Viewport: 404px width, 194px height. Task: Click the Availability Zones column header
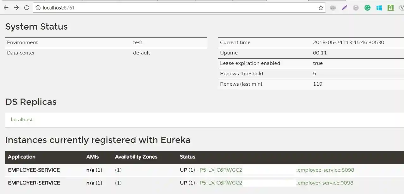136,157
